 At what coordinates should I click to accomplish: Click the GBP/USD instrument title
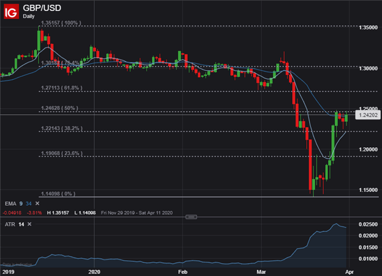[x=42, y=8]
